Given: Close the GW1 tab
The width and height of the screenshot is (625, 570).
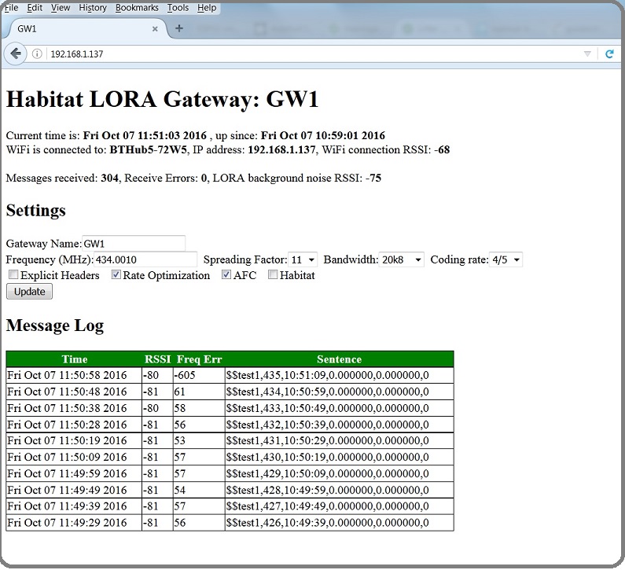Looking at the screenshot, I should [155, 29].
